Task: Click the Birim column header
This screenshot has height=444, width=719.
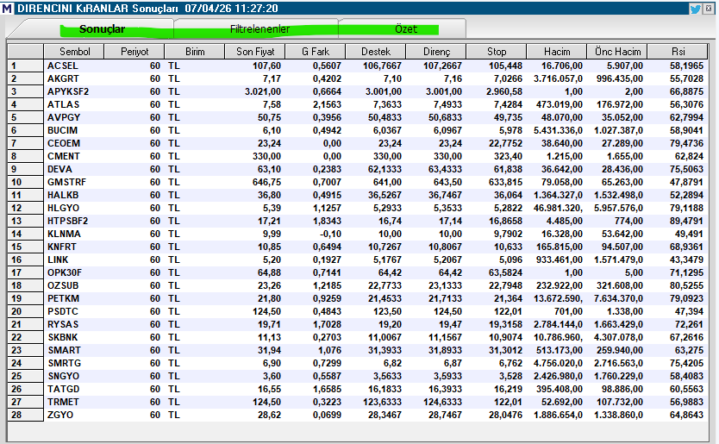Action: point(195,52)
